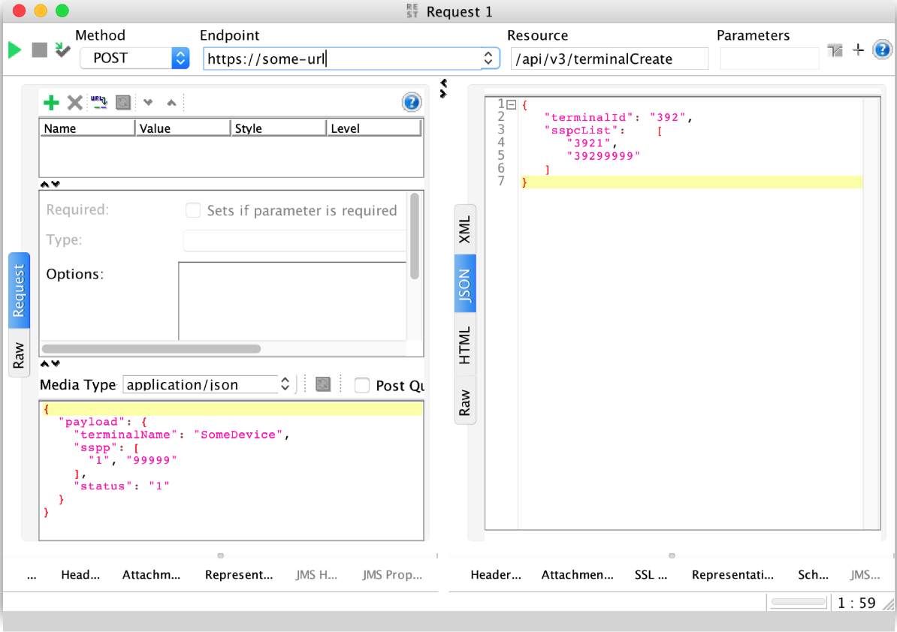Switch to the response XML tab
This screenshot has width=897, height=632.
pyautogui.click(x=465, y=229)
